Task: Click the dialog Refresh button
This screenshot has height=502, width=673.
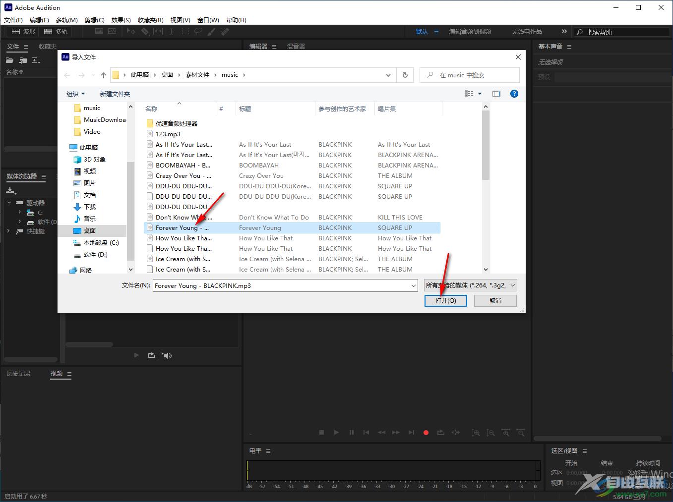Action: (405, 75)
